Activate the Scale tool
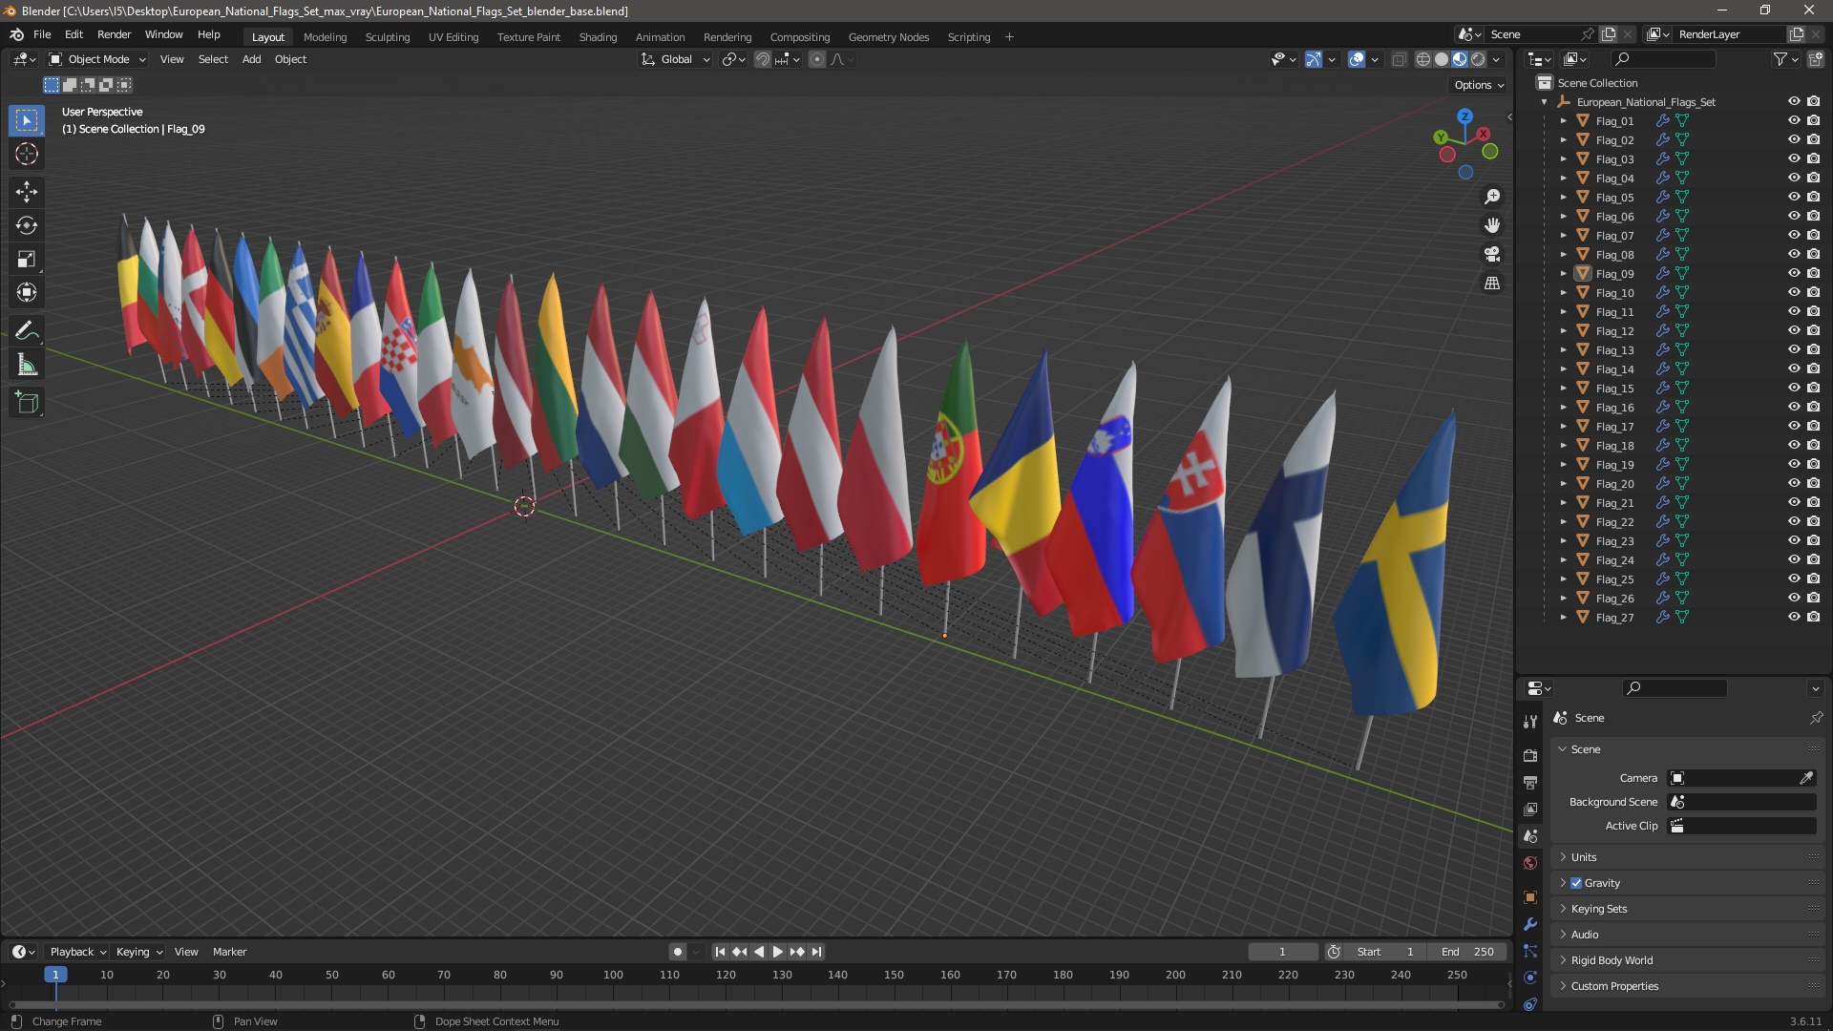This screenshot has height=1031, width=1833. coord(27,259)
